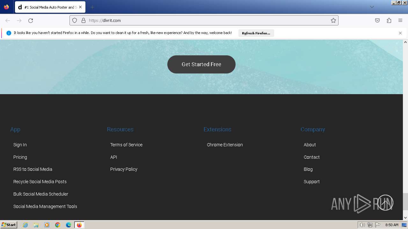Open the Pricing footer link
This screenshot has width=408, height=229.
(20, 157)
